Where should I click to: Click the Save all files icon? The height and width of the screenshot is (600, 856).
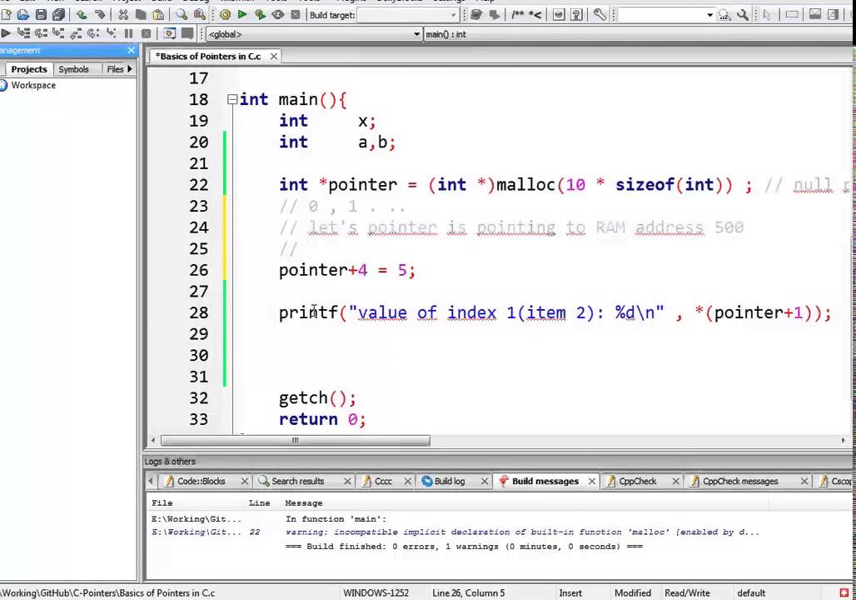point(58,15)
